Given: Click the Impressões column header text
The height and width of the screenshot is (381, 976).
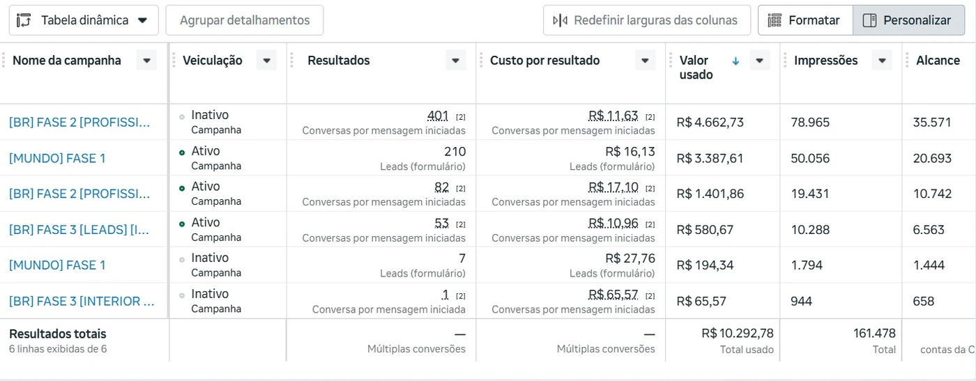Looking at the screenshot, I should 825,61.
